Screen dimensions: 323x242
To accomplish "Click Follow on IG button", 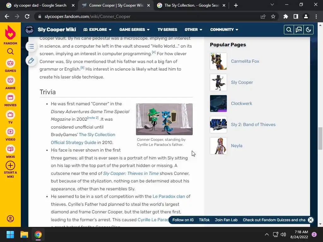I will tap(183, 220).
